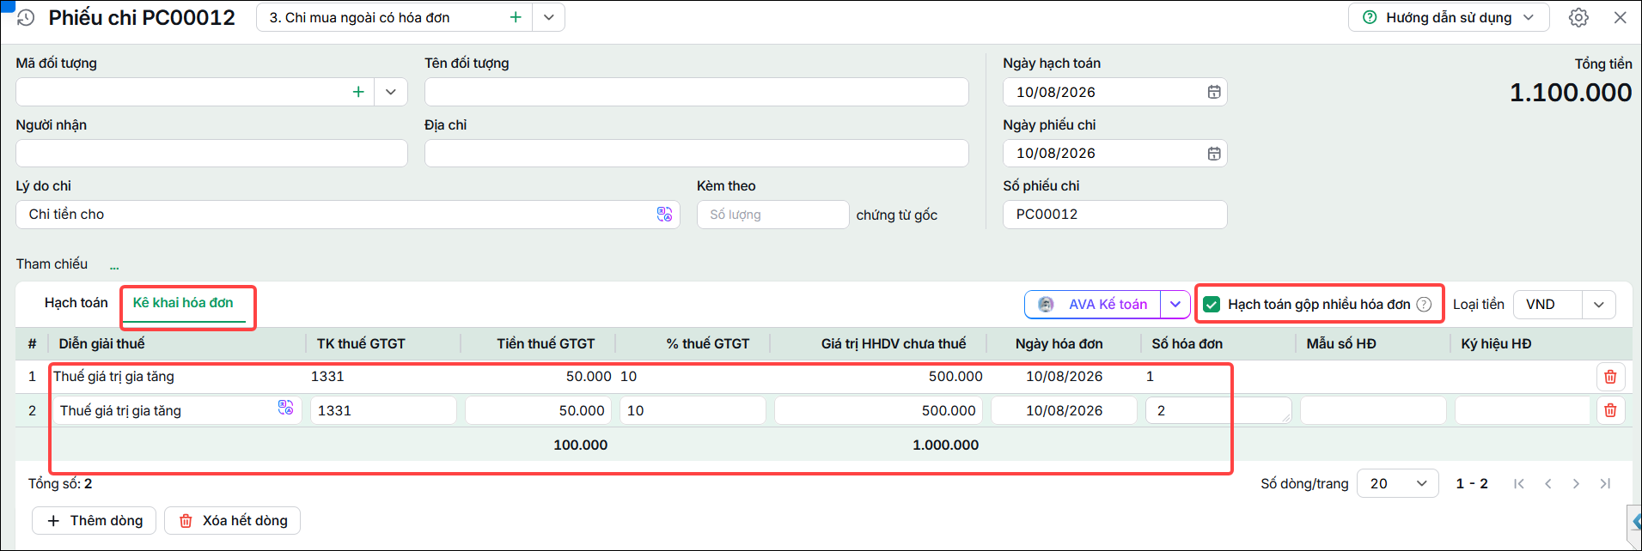Open calendar for Ngày hạch toán

coord(1214,92)
